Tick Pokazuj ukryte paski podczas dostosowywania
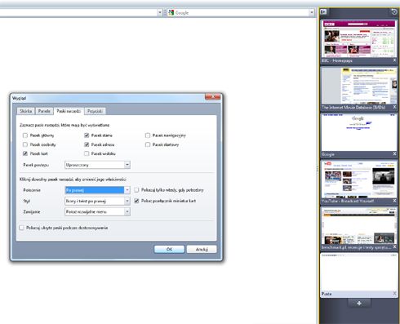400x324 pixels. [21, 228]
